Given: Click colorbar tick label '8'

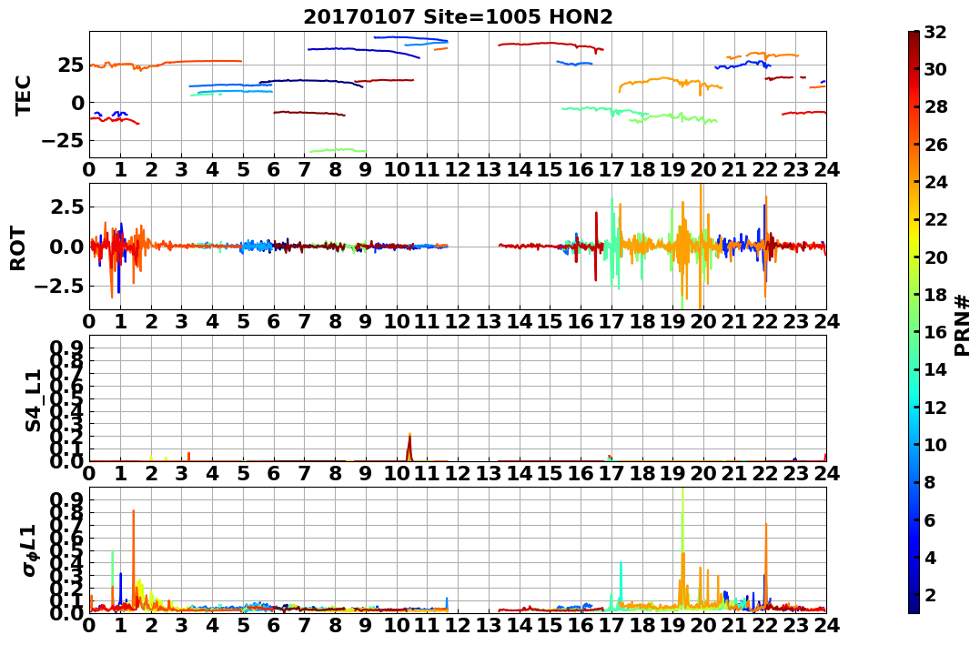Looking at the screenshot, I should tap(930, 482).
